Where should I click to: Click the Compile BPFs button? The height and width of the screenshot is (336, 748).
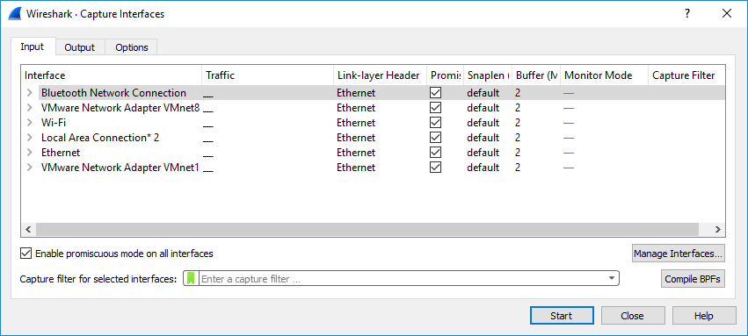[693, 279]
